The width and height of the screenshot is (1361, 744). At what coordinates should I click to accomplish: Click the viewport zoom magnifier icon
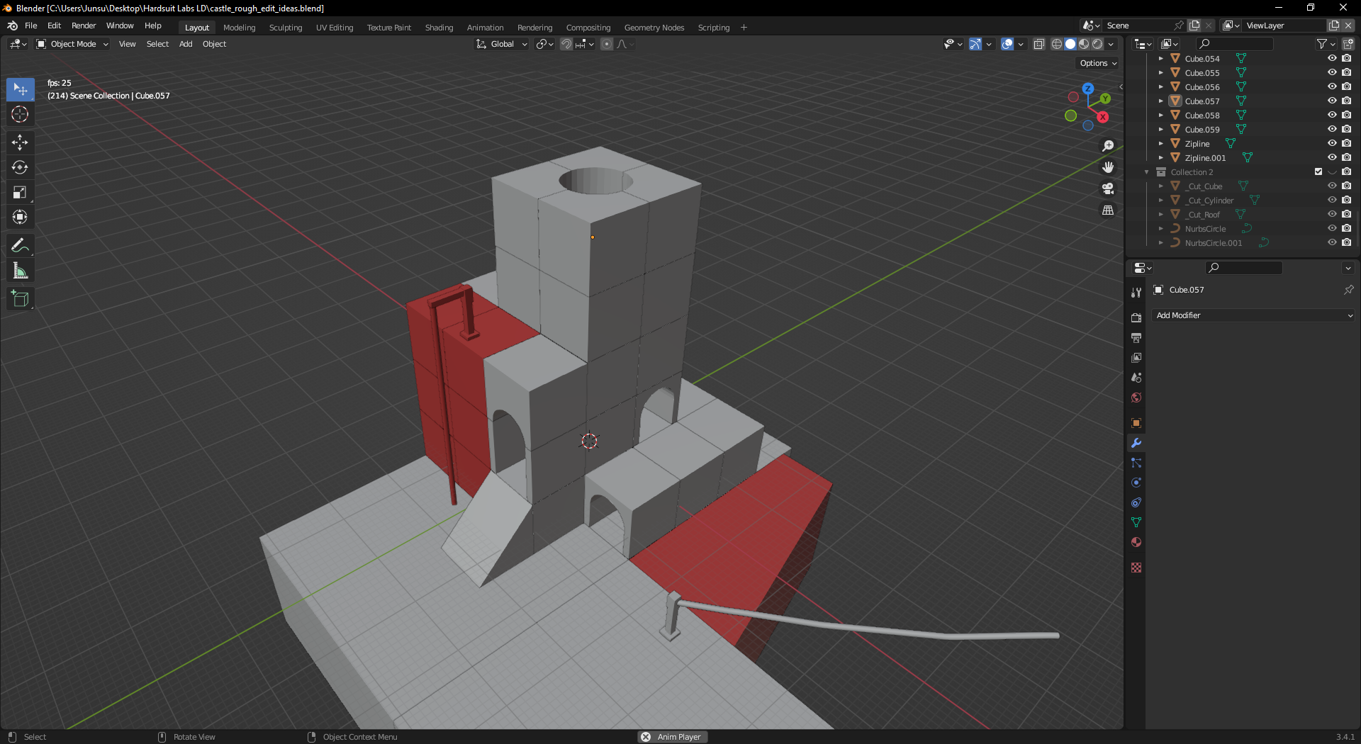pyautogui.click(x=1108, y=146)
